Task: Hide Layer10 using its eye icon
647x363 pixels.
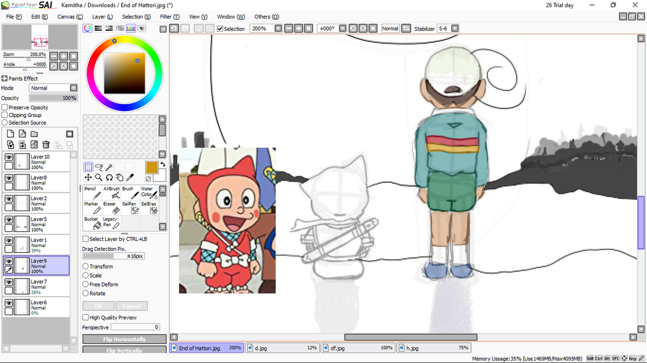Action: tap(9, 158)
